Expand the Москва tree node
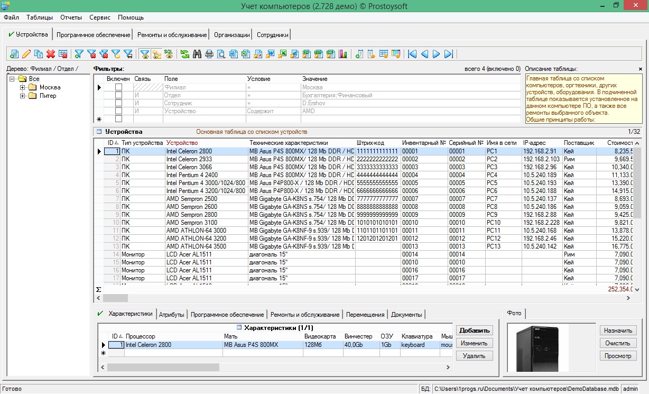Screen dimensions: 649x394 23,87
